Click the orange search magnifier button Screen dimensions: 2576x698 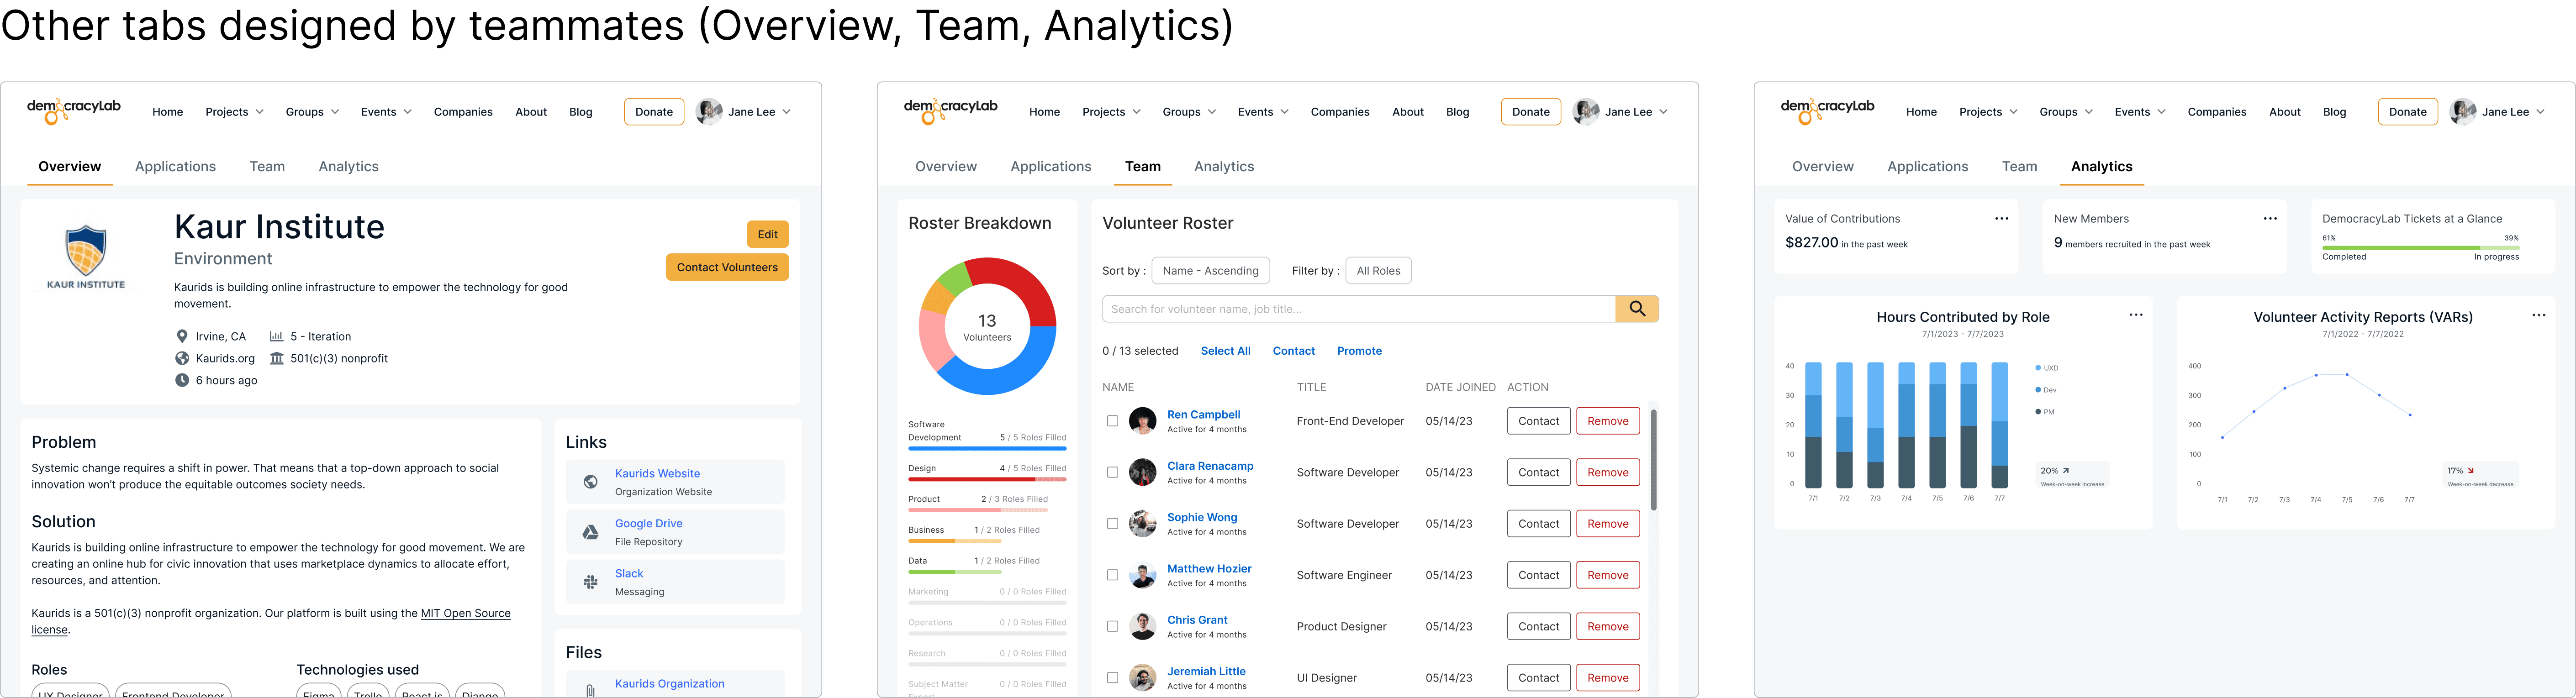point(1636,309)
